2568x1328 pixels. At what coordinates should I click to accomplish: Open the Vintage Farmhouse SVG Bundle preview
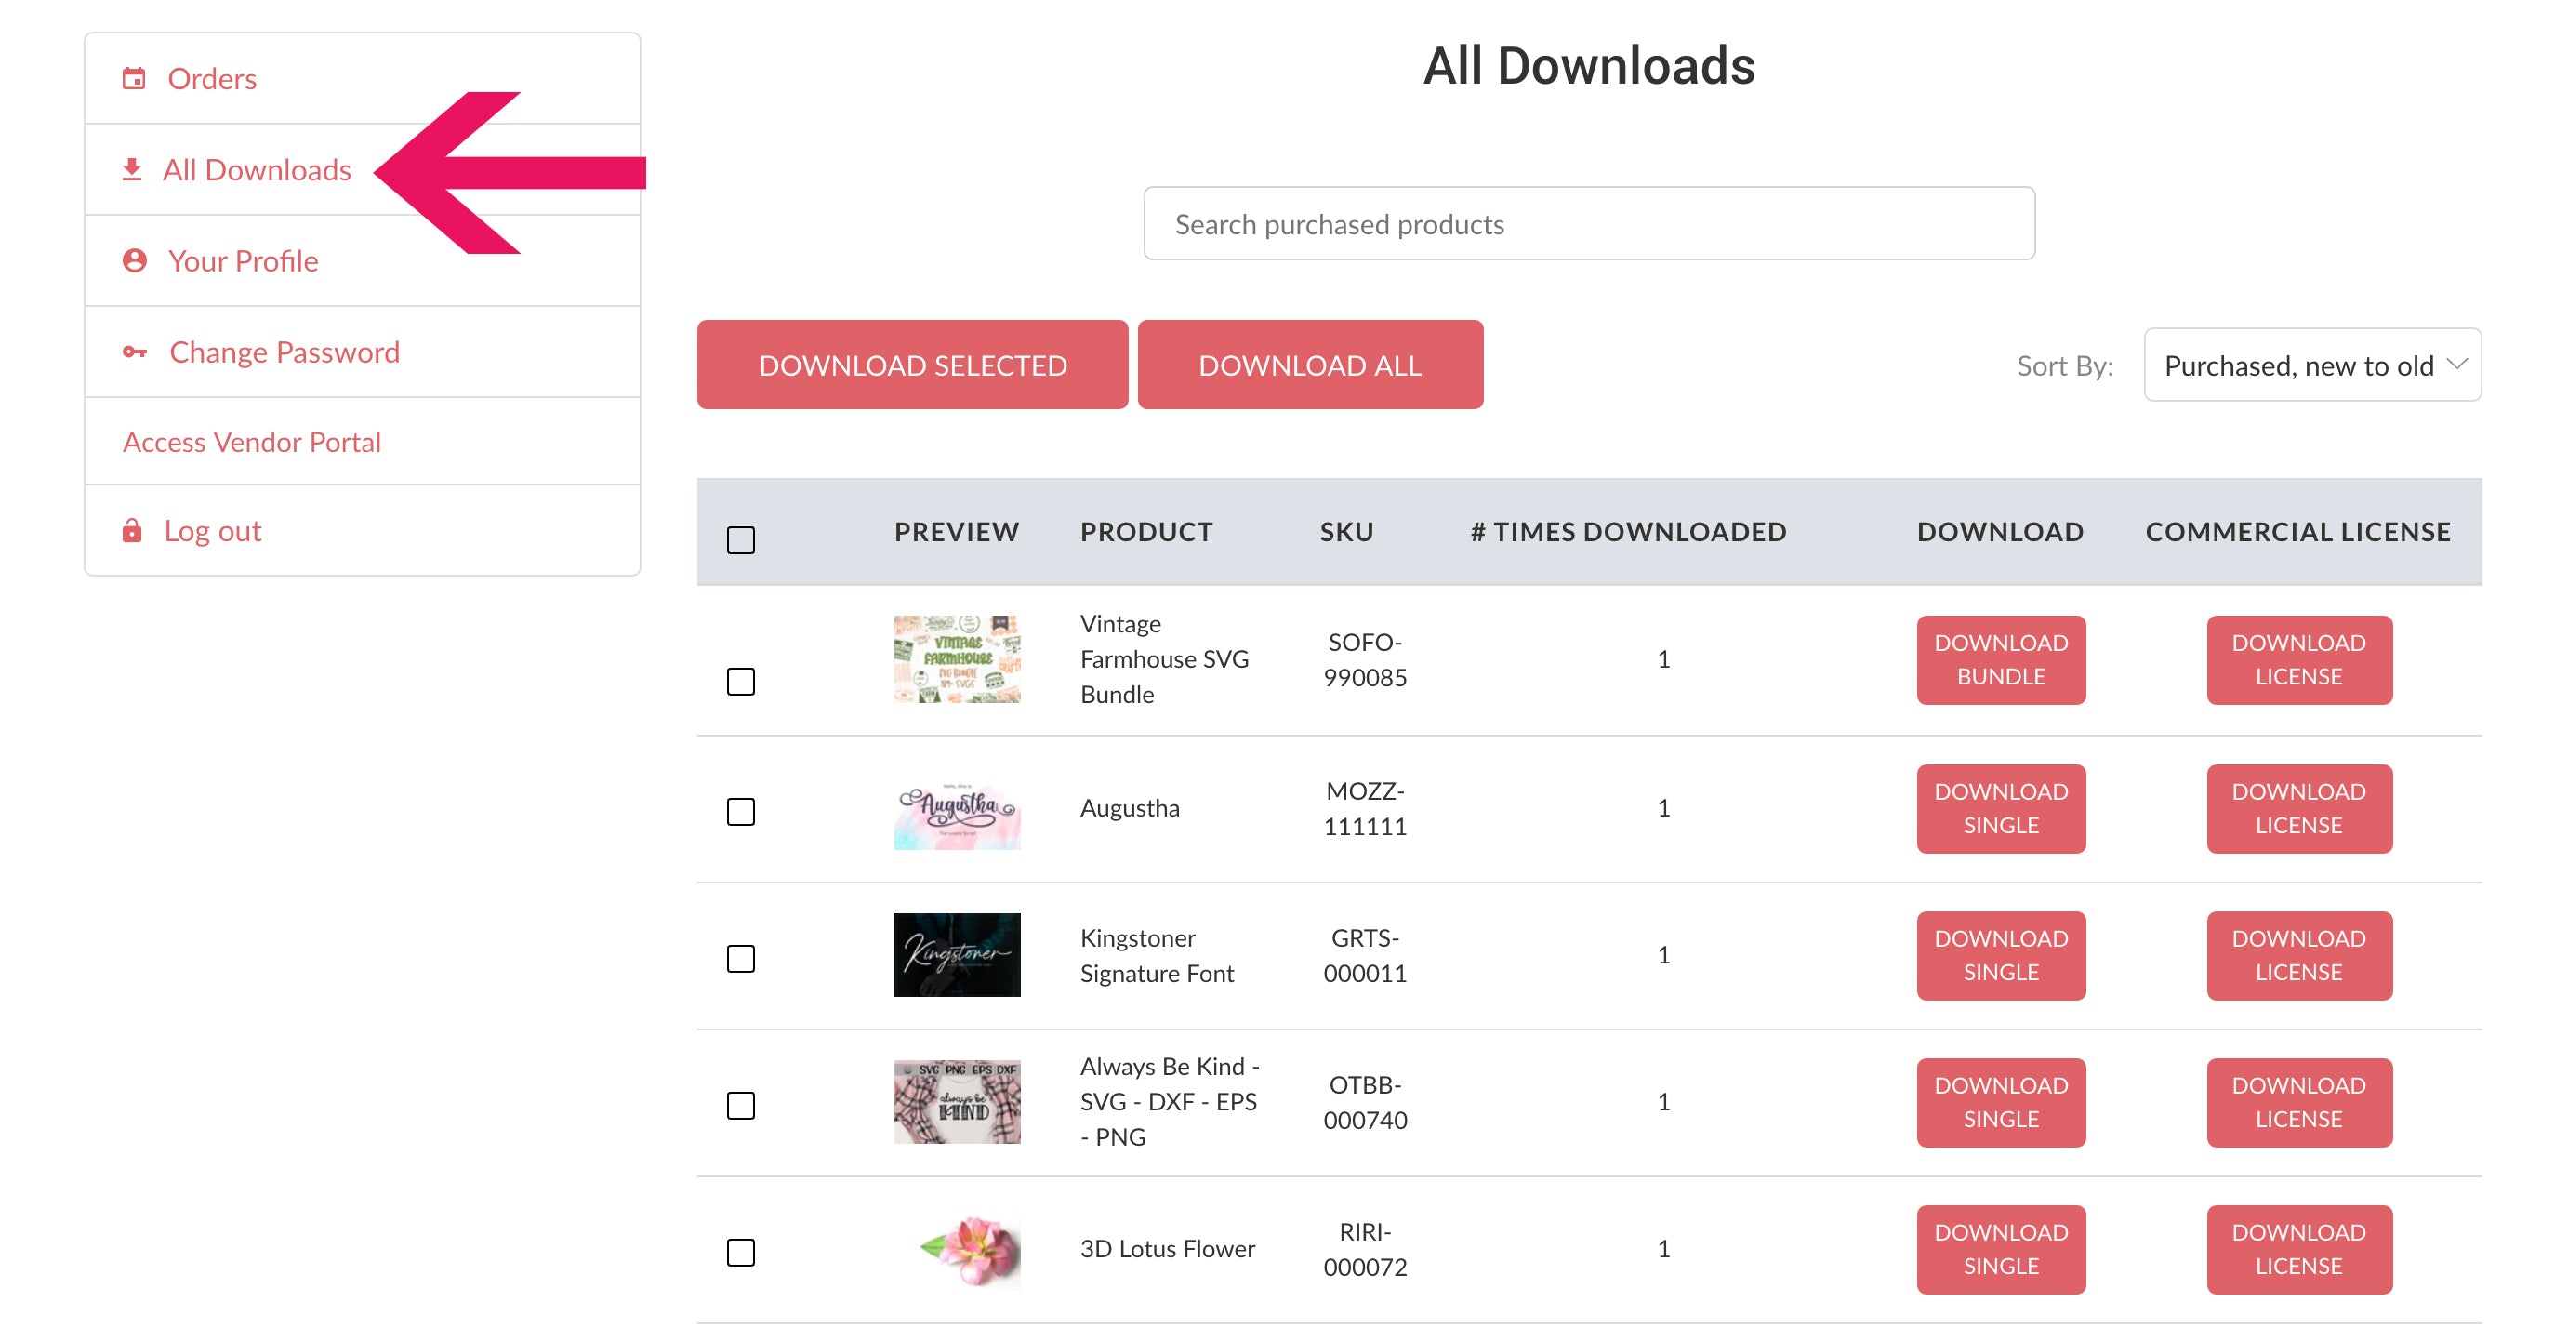[x=956, y=659]
